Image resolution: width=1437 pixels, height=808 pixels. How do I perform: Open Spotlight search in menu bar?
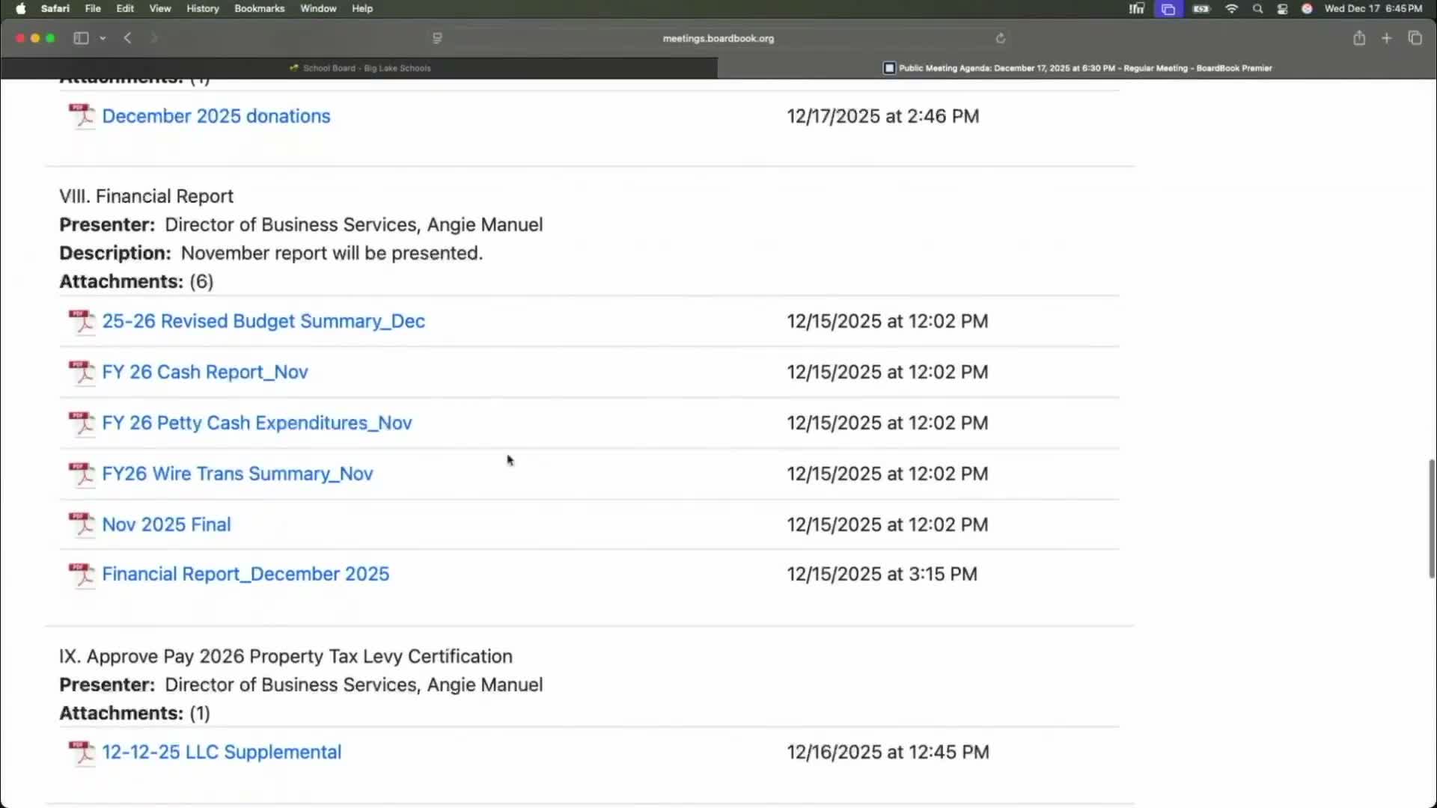pos(1257,8)
